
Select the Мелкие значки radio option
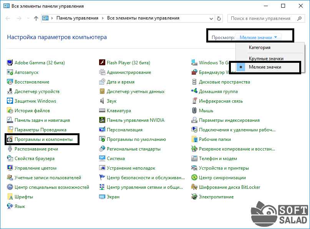(265, 67)
